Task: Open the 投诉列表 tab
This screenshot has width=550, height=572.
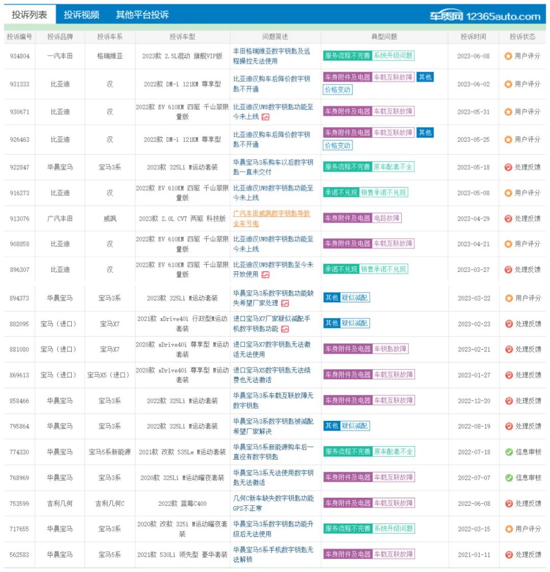Action: (30, 15)
